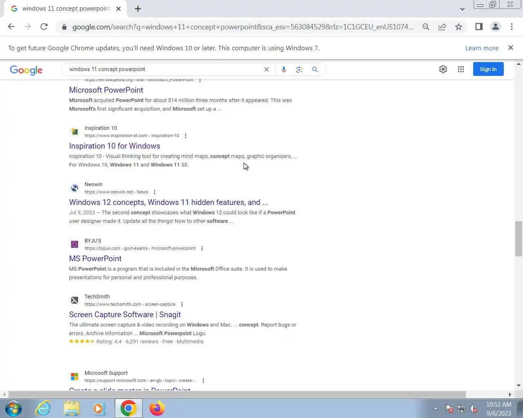The image size is (523, 418).
Task: Dismiss the Chrome update notification bar
Action: pos(510,48)
